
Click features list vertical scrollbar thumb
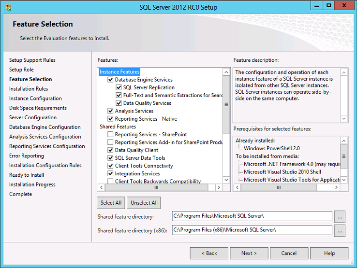coord(226,105)
